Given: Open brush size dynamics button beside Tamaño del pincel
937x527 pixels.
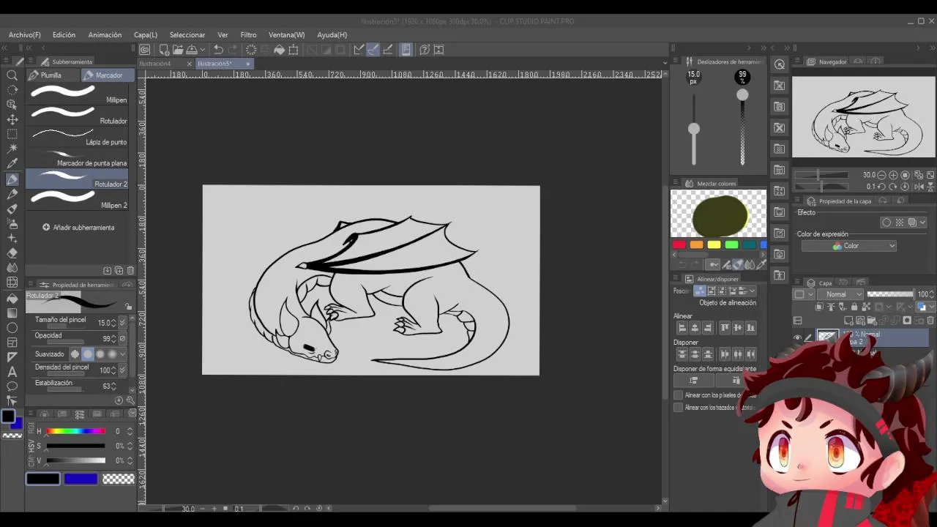Looking at the screenshot, I should [x=122, y=323].
